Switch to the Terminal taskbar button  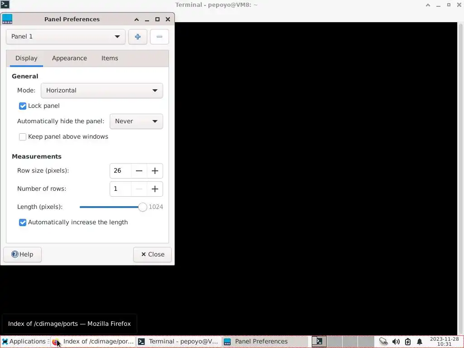pyautogui.click(x=179, y=342)
